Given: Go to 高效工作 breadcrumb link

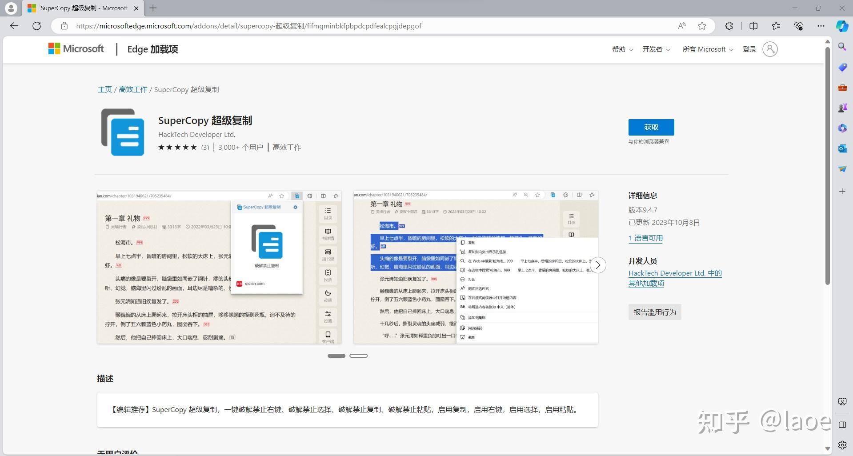Looking at the screenshot, I should 133,89.
